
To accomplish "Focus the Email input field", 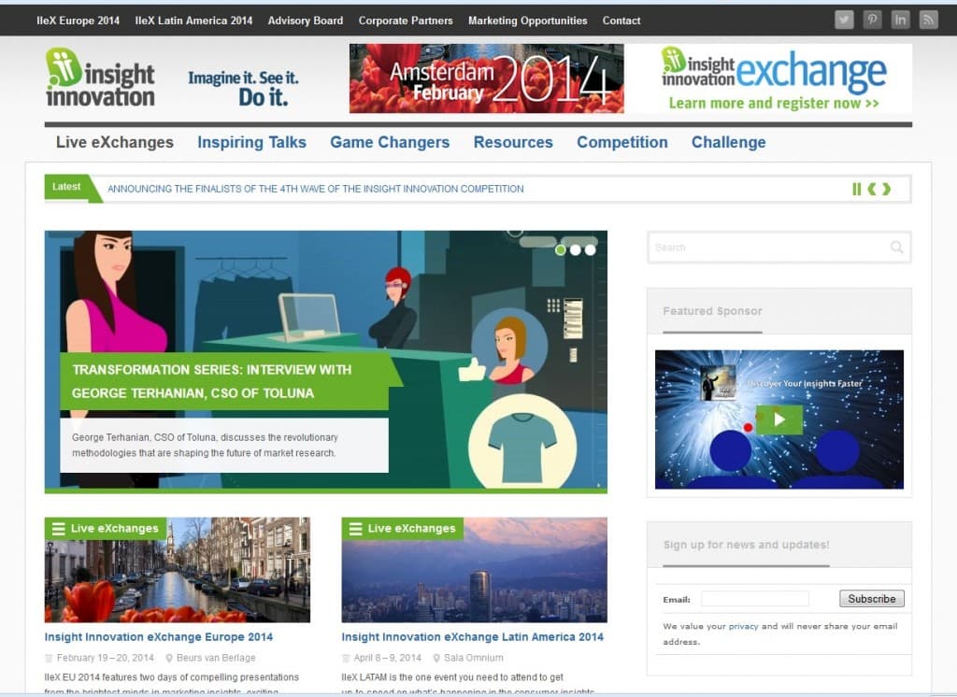I will coord(754,599).
